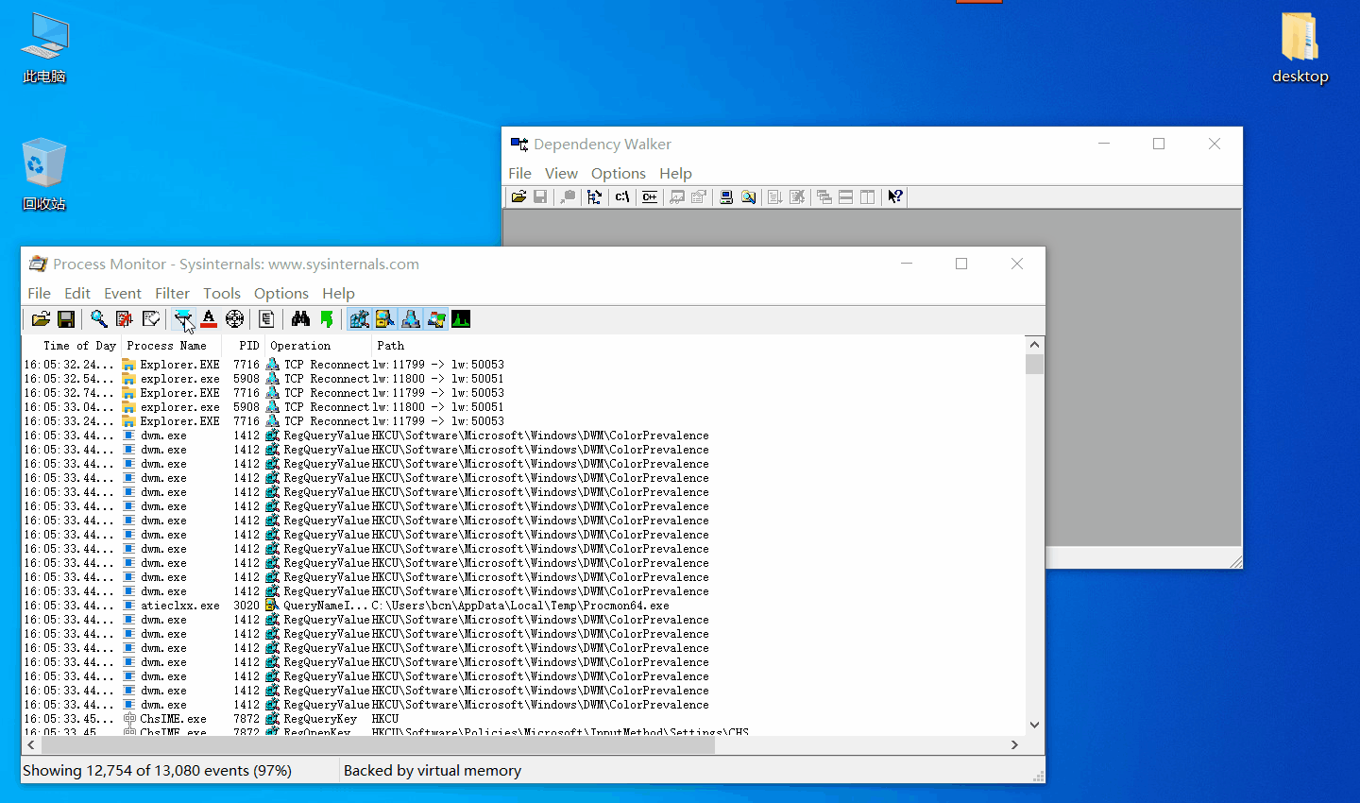Open the Filter dialog in Process Monitor
The image size is (1360, 803).
click(x=183, y=319)
